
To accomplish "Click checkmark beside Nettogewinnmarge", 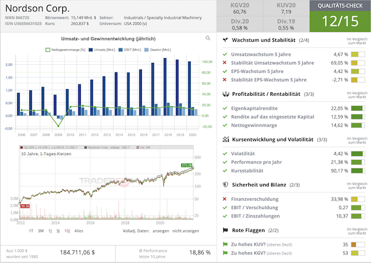I will tap(225, 125).
